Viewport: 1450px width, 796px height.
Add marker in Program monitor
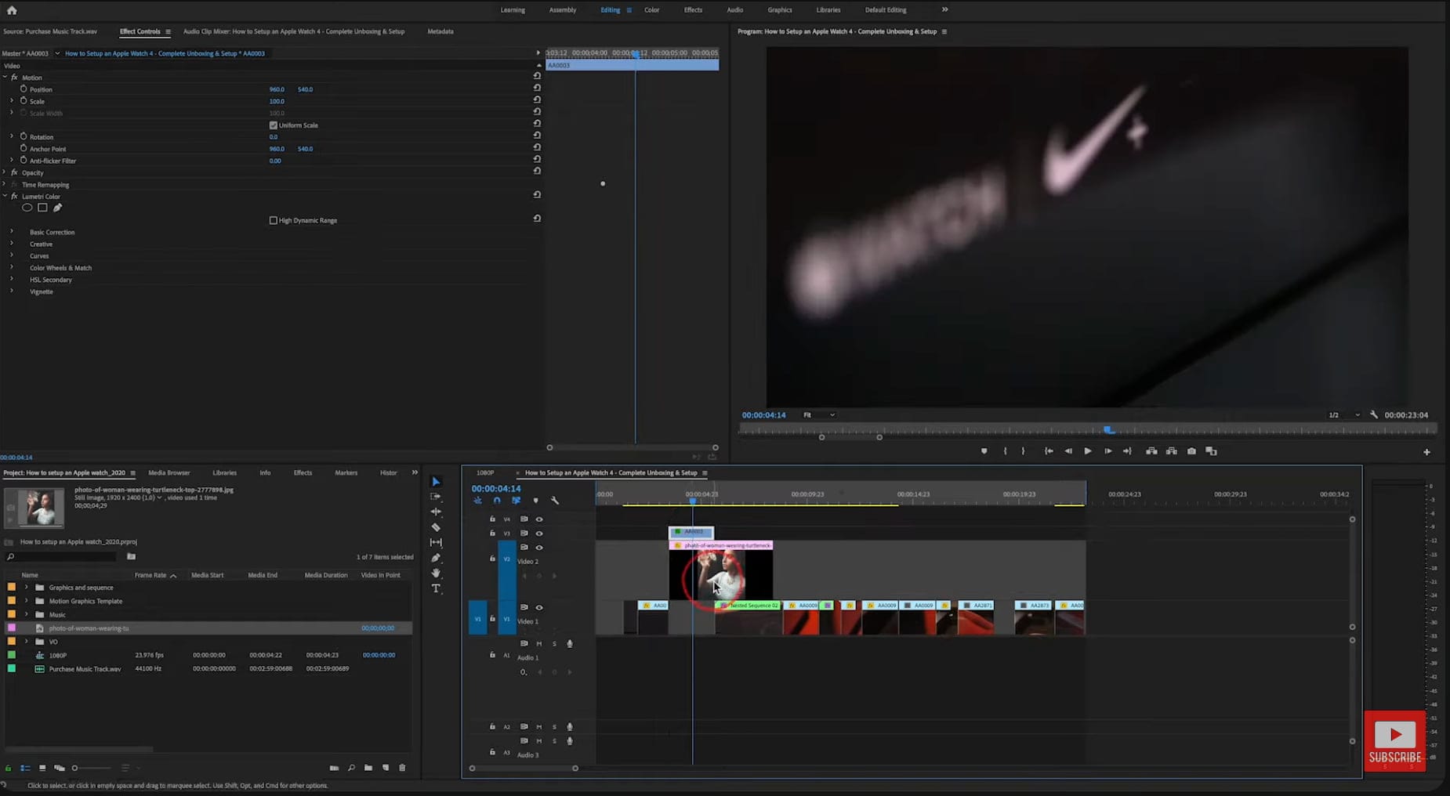(x=984, y=451)
